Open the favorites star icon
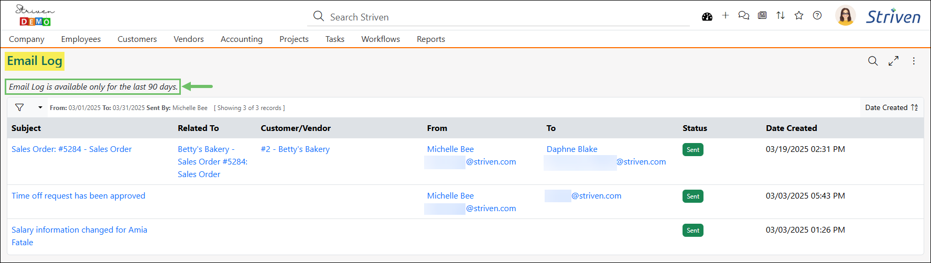 pos(799,15)
